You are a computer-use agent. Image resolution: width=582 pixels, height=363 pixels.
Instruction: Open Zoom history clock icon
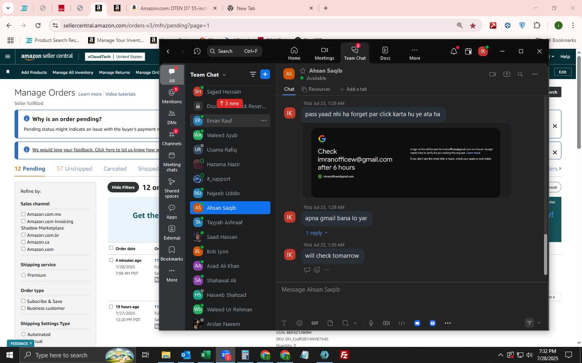click(197, 51)
